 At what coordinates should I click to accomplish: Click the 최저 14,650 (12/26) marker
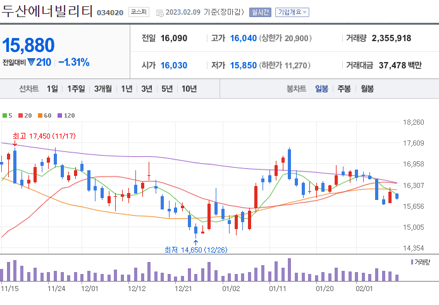(x=196, y=250)
